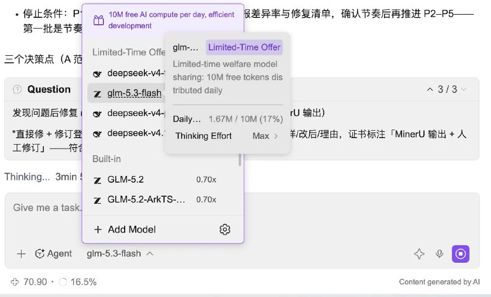Click the Add Model button

pyautogui.click(x=125, y=229)
